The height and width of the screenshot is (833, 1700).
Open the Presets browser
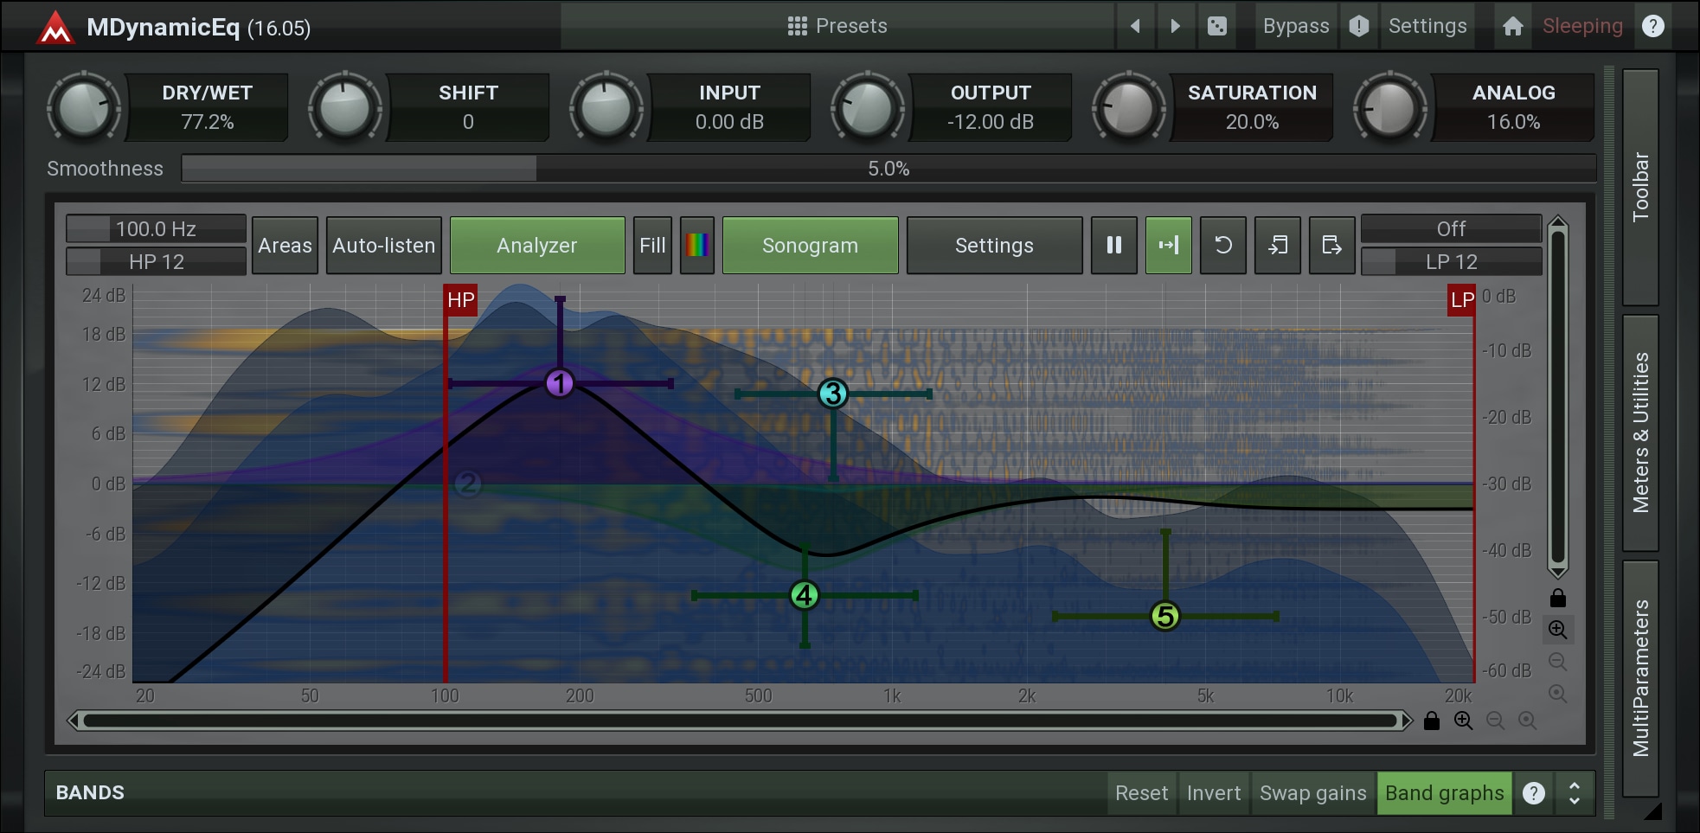point(837,26)
